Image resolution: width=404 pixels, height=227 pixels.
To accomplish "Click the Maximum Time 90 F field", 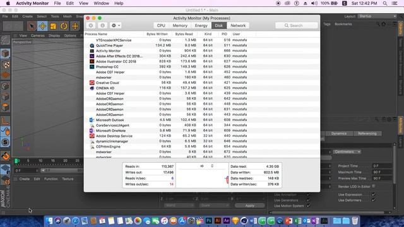I will (x=381, y=172).
